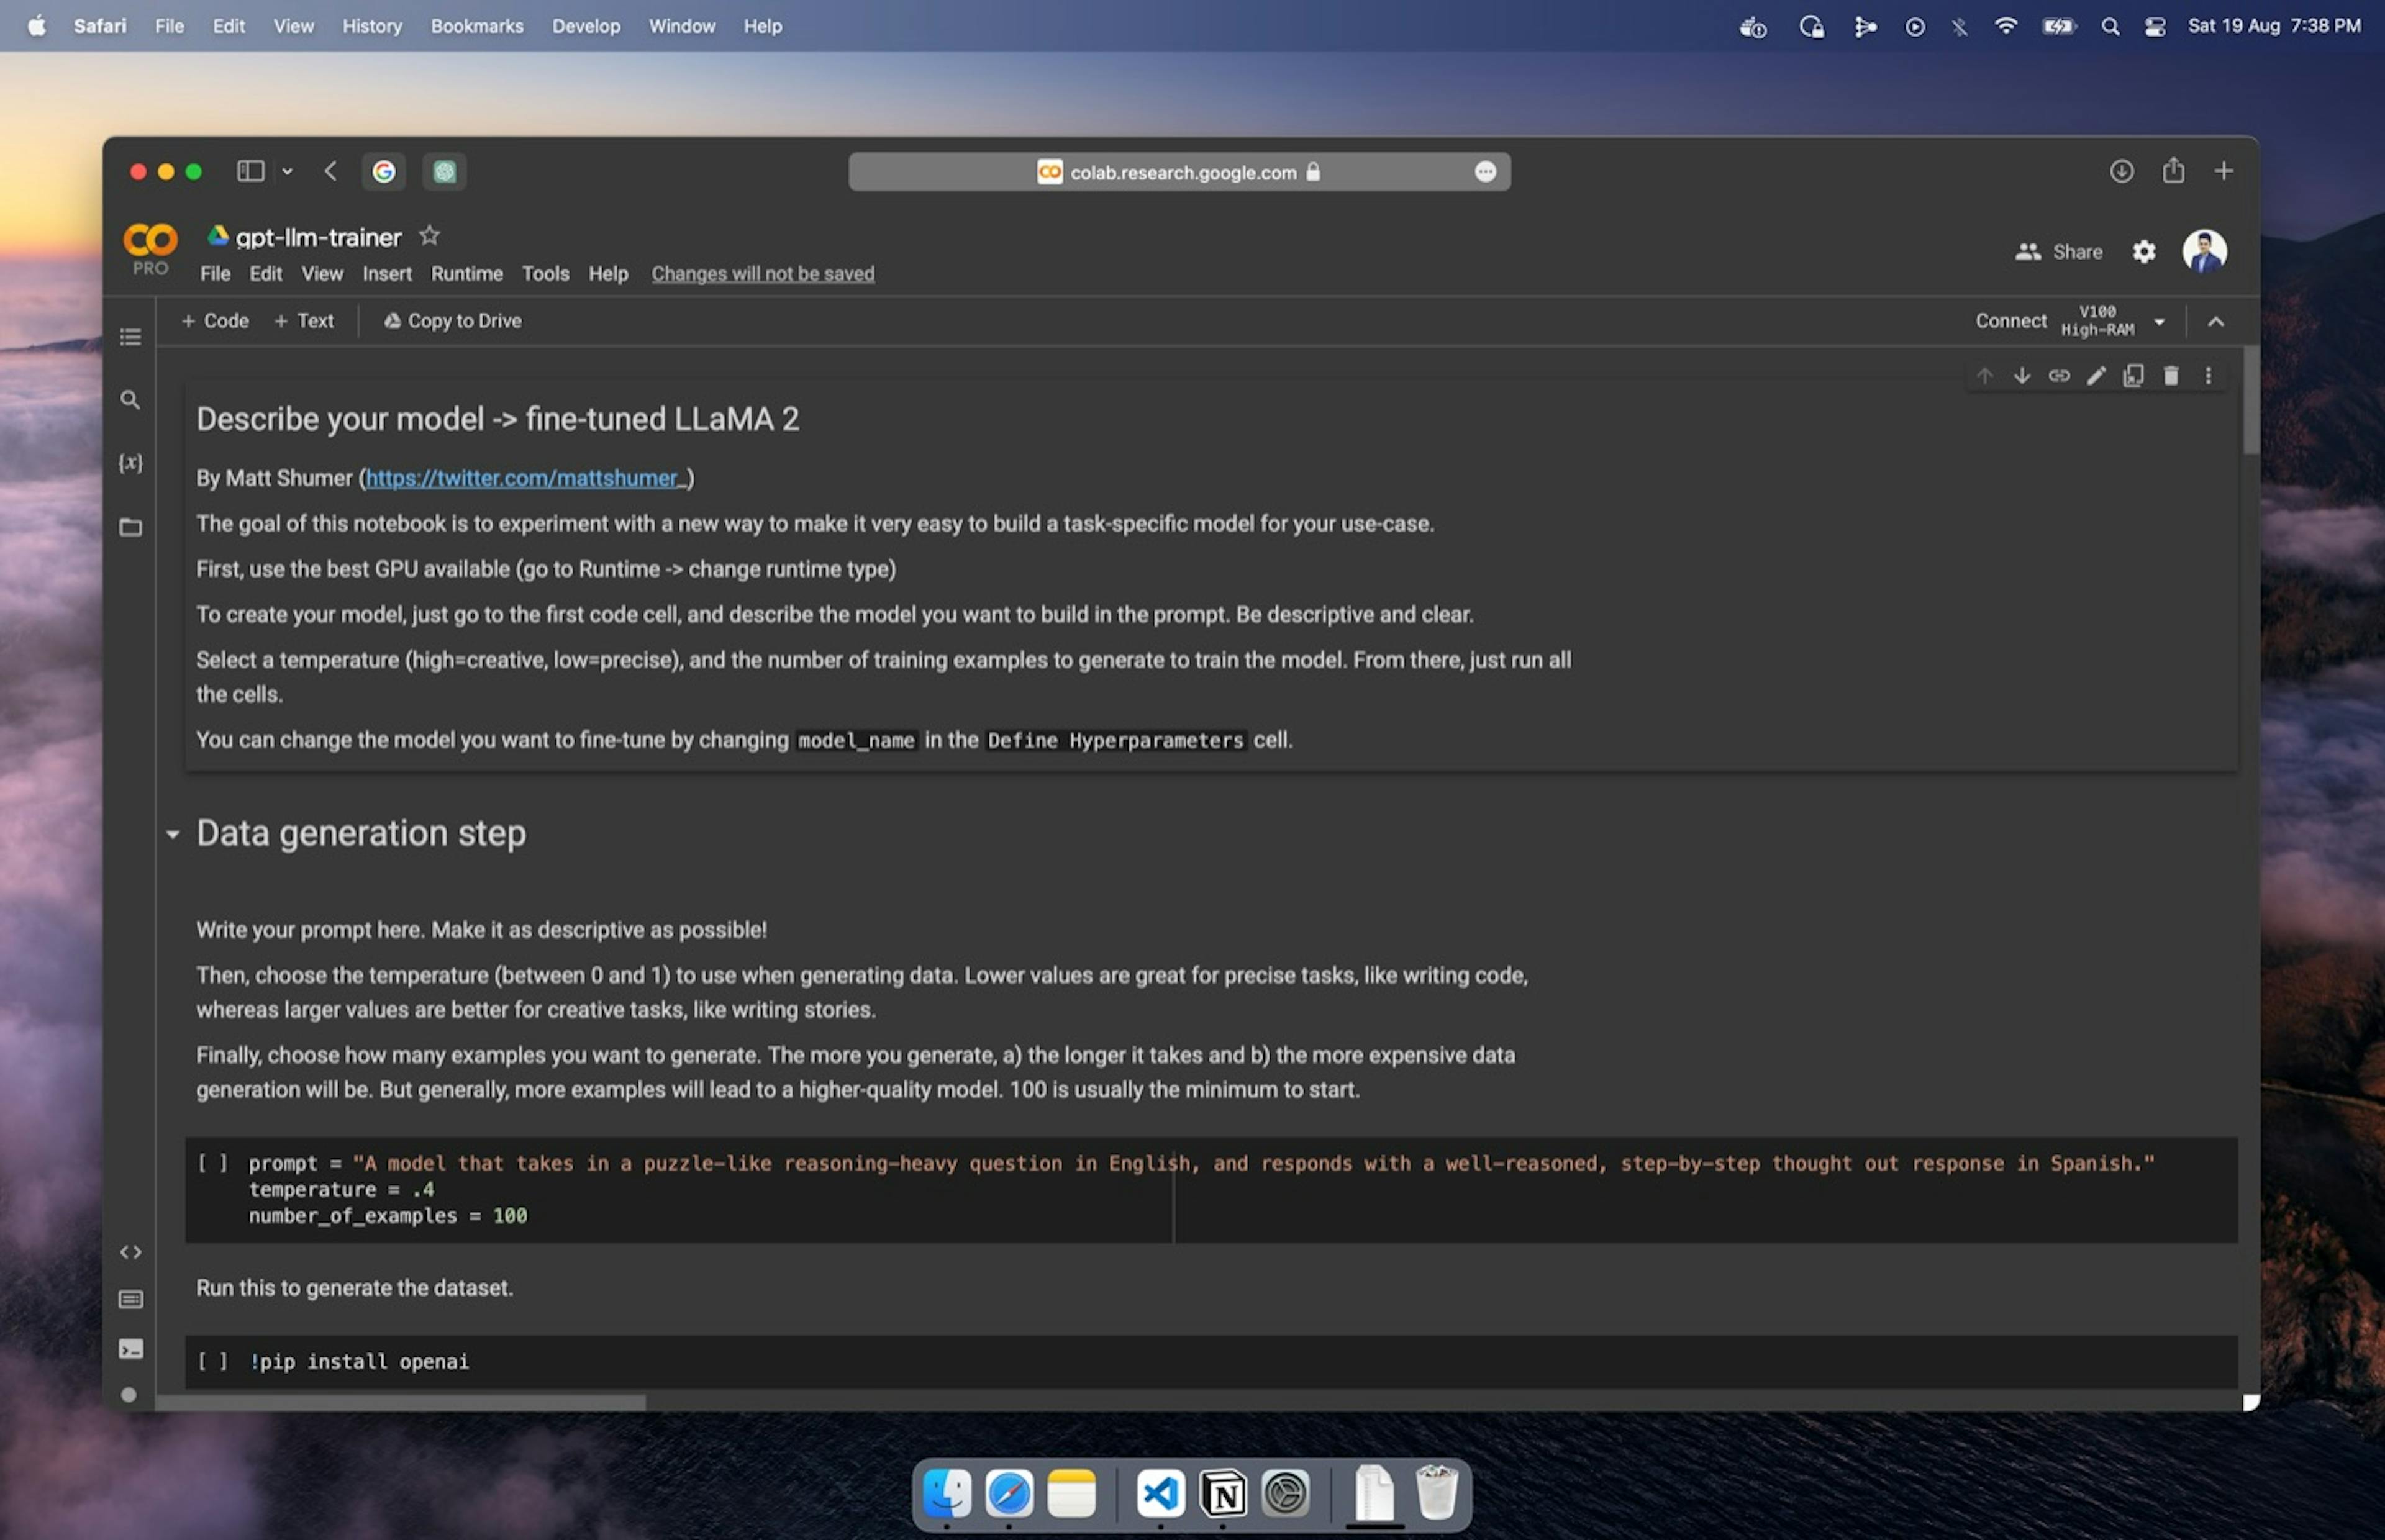This screenshot has height=1540, width=2385.
Task: Run the prompt code cell
Action: pyautogui.click(x=212, y=1163)
